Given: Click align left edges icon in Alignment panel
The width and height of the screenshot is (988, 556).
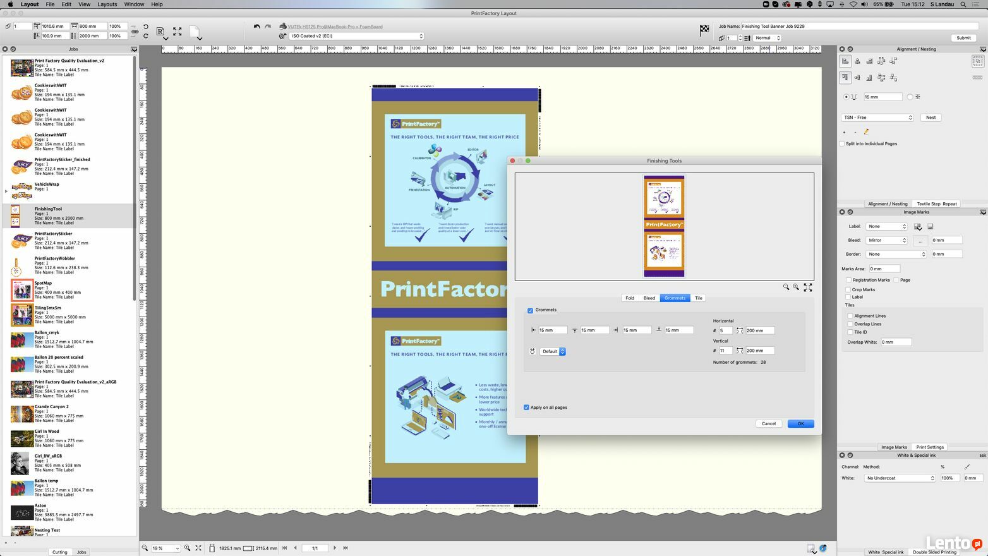Looking at the screenshot, I should [x=845, y=61].
